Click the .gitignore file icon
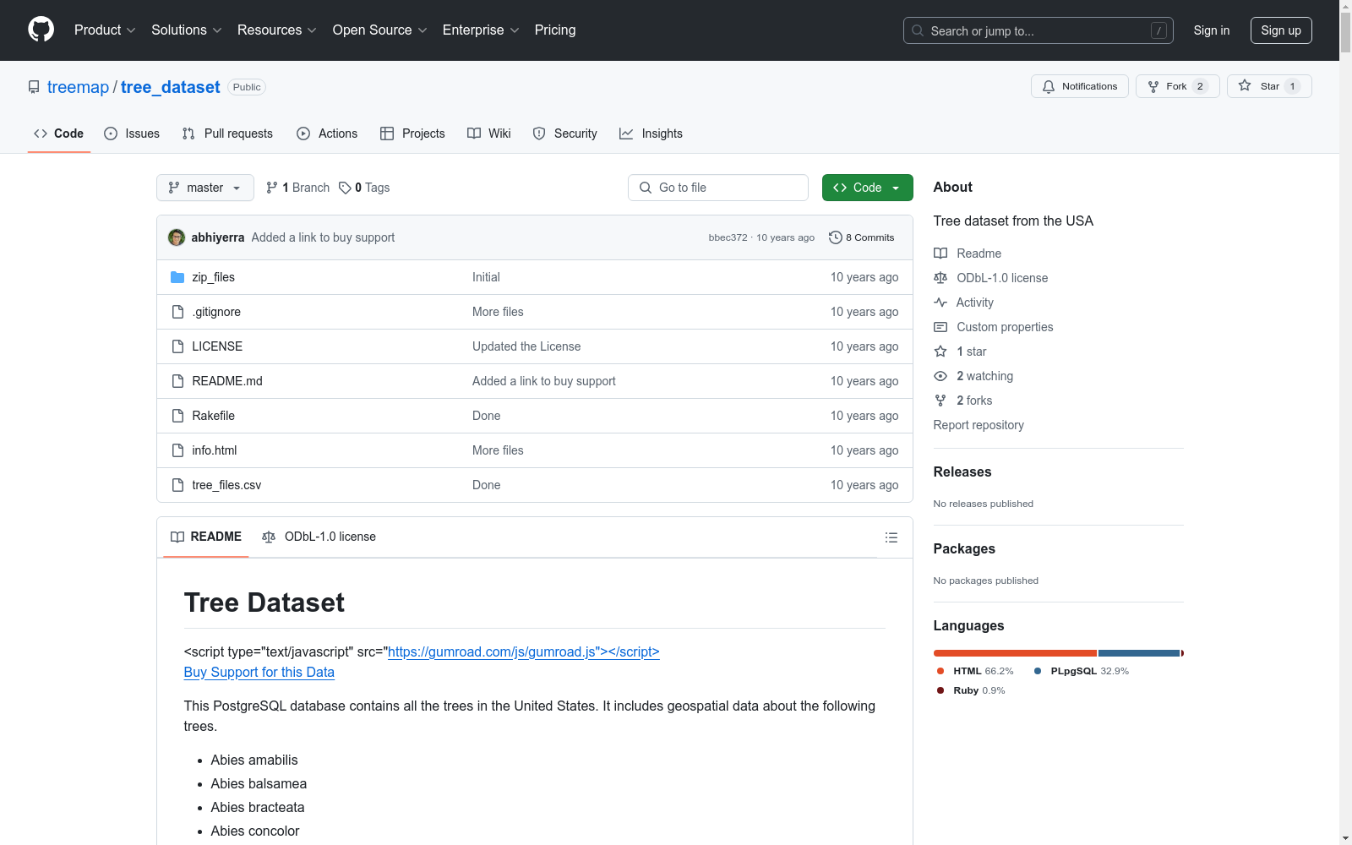The image size is (1352, 845). coord(177,312)
